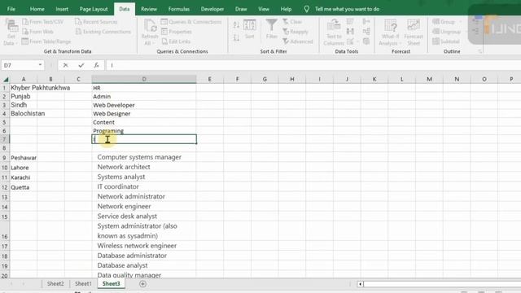The width and height of the screenshot is (521, 293).
Task: Select row 9 header
Action: point(5,157)
